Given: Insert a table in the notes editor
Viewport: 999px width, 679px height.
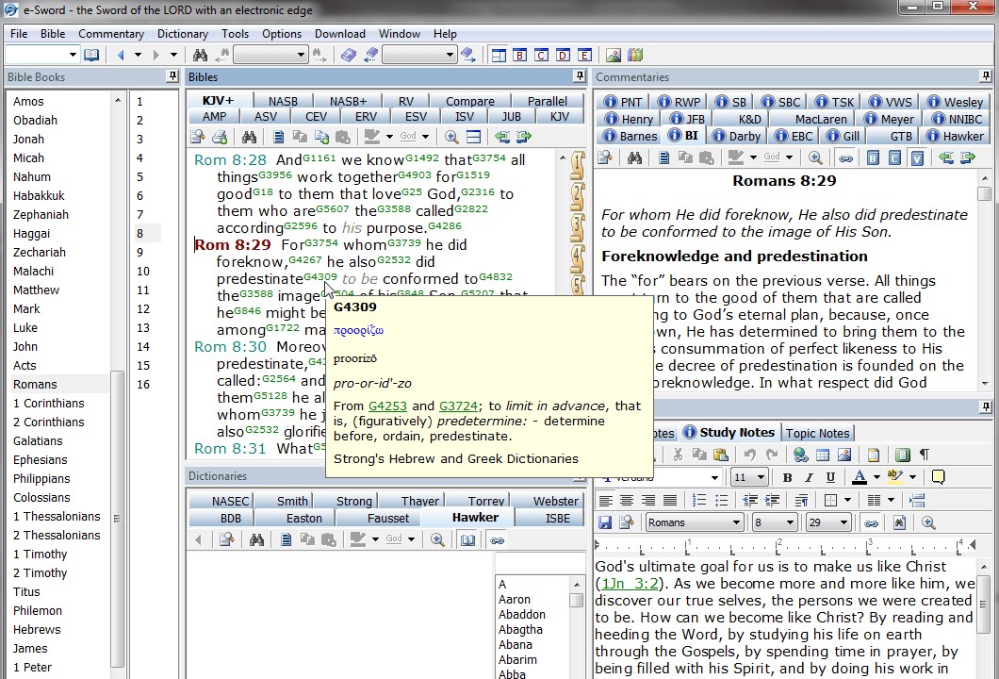Looking at the screenshot, I should point(823,455).
